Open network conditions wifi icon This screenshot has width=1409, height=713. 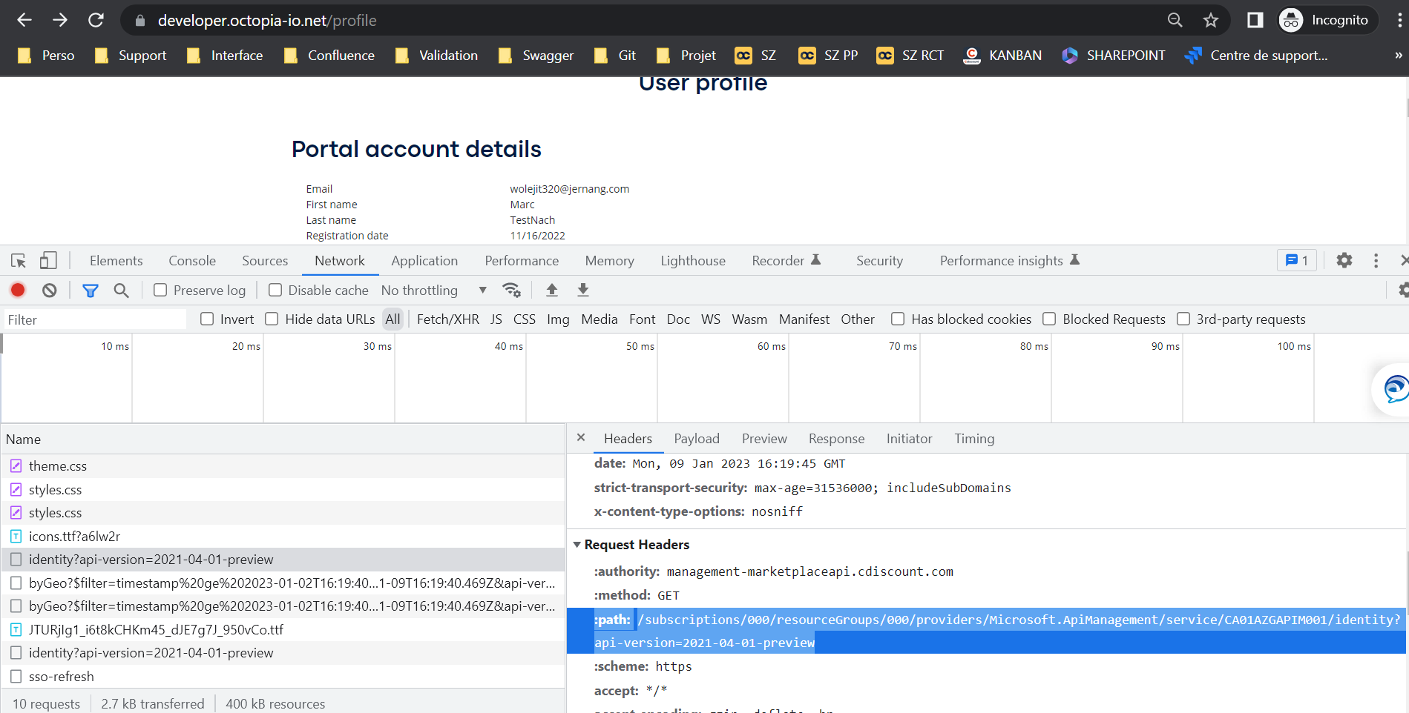(x=511, y=291)
